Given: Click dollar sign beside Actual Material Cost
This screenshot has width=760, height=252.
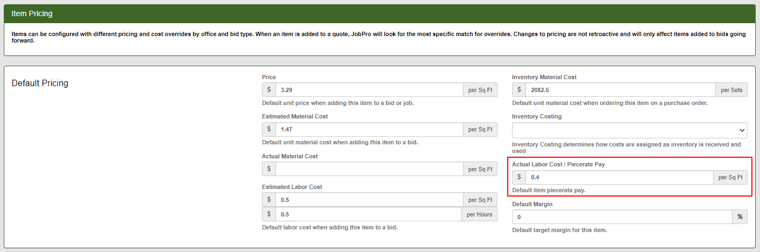Looking at the screenshot, I should 269,169.
